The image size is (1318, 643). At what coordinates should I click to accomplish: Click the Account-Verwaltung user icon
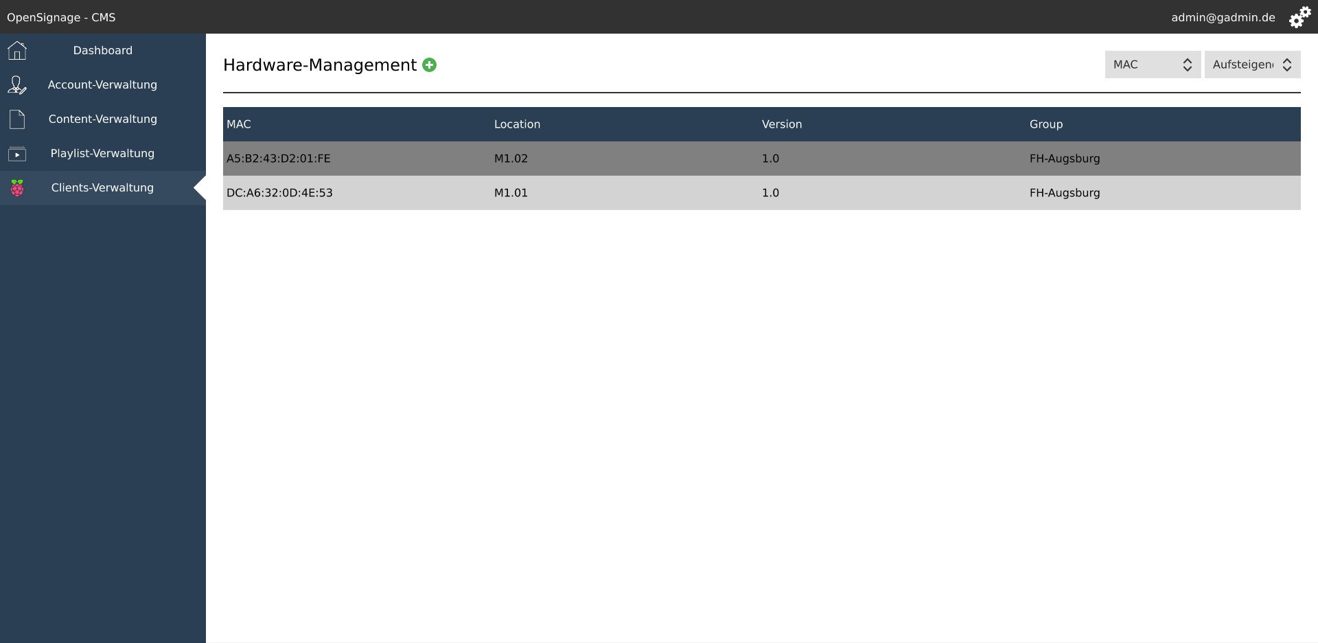tap(17, 85)
